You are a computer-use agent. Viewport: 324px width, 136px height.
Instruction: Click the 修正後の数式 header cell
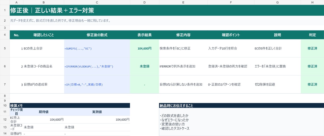(97, 35)
